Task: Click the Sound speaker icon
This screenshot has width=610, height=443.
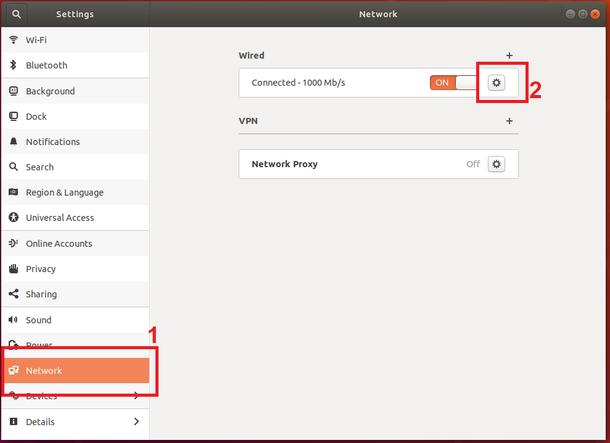Action: (x=14, y=320)
